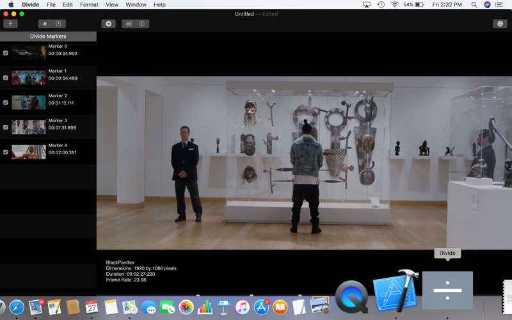
Task: Open the File menu
Action: click(51, 4)
